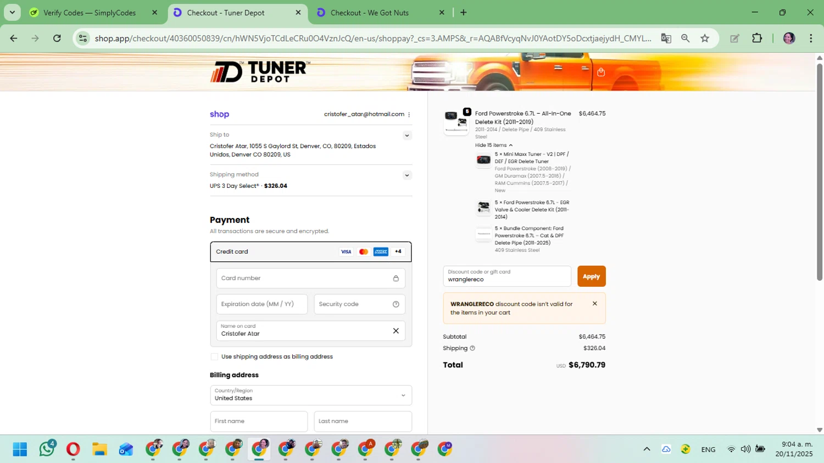Viewport: 824px width, 463px height.
Task: Go forward to the next page
Action: [35, 38]
